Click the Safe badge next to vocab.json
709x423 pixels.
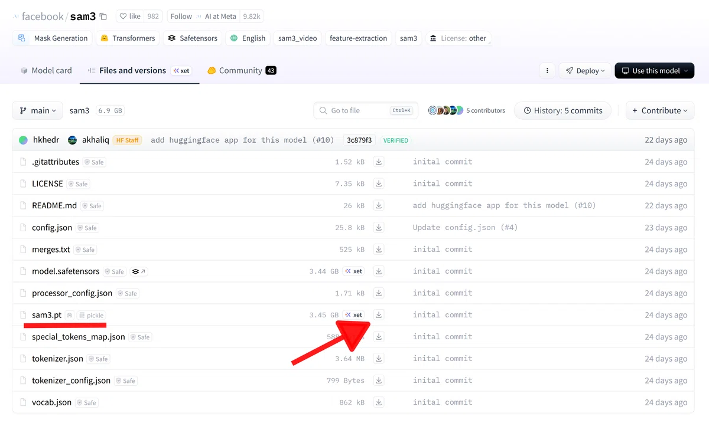click(86, 402)
